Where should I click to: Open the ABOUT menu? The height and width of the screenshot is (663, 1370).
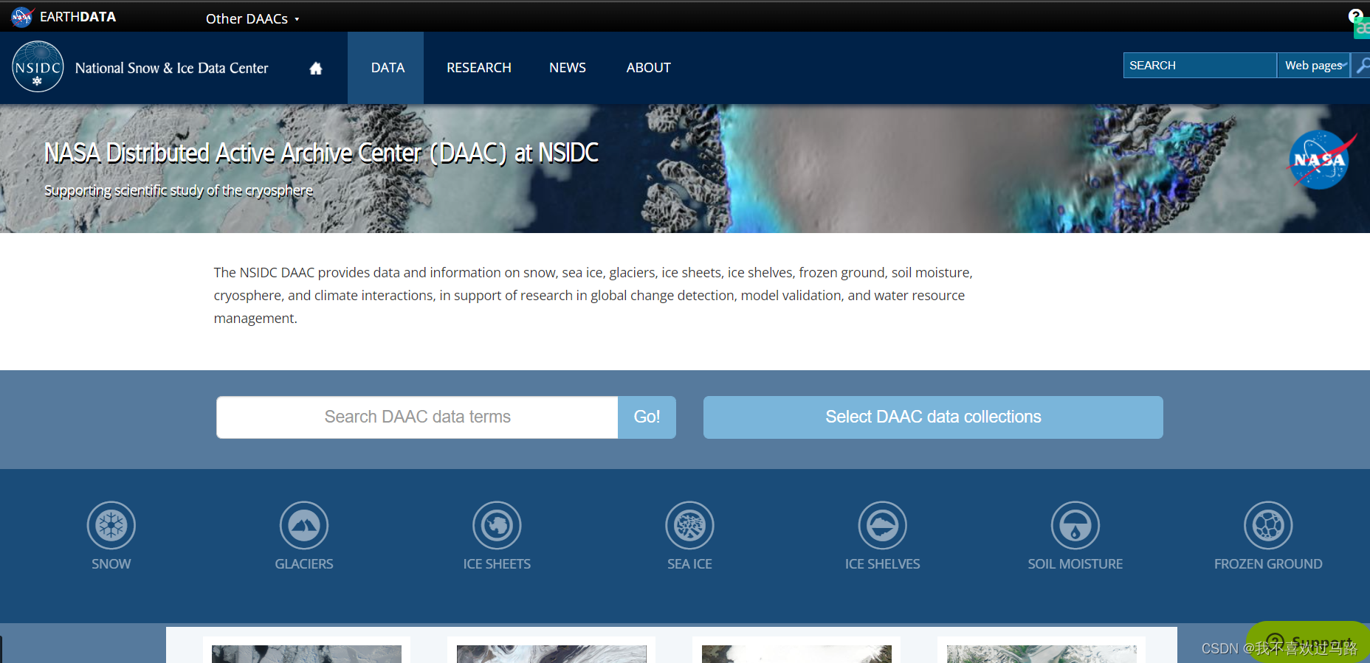(649, 68)
